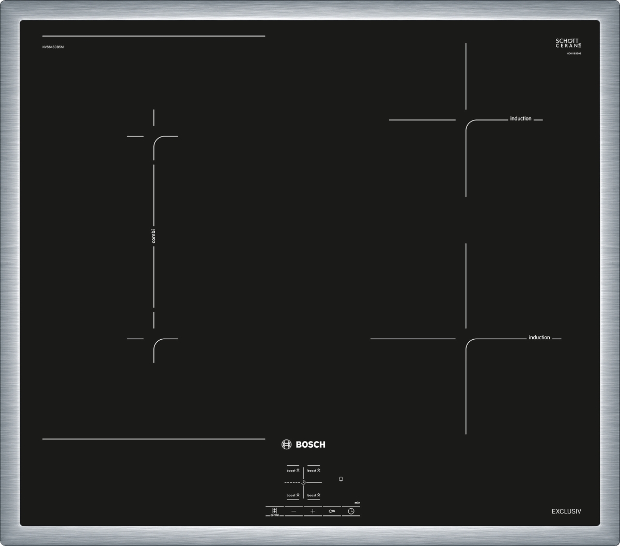Click the lower induction zone label

coord(539,338)
